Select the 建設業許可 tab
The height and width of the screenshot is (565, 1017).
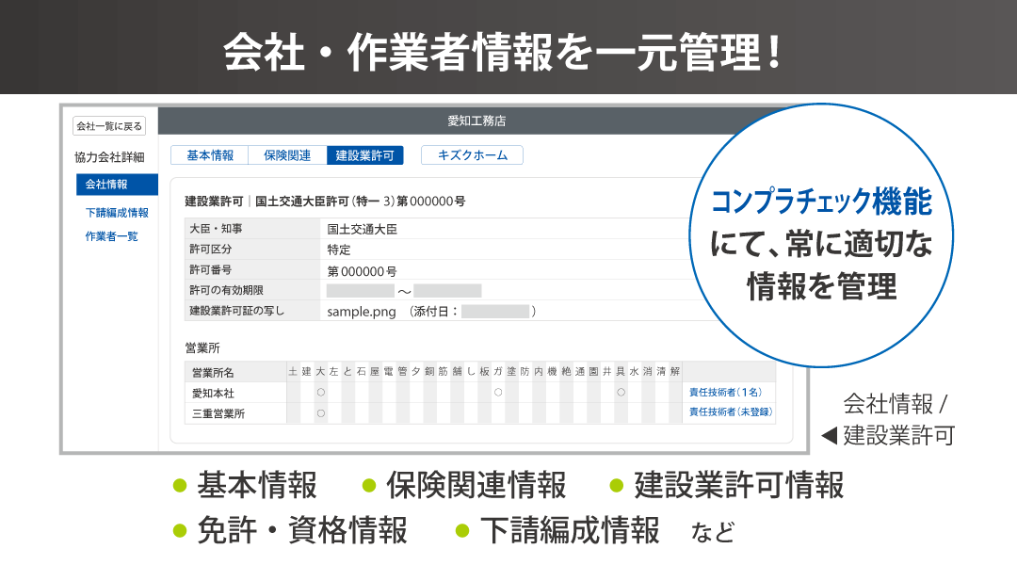[x=364, y=155]
